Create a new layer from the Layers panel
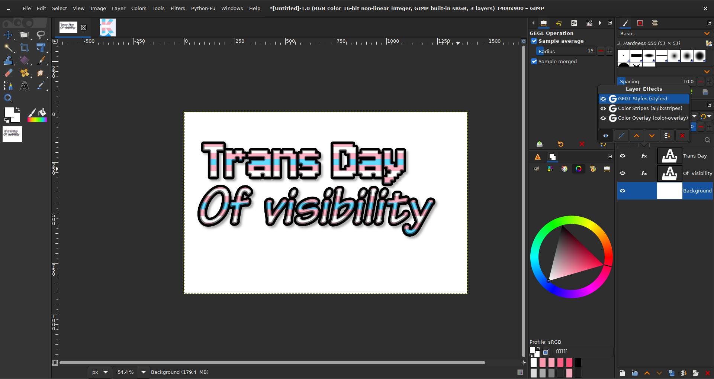This screenshot has width=714, height=379. coord(623,373)
